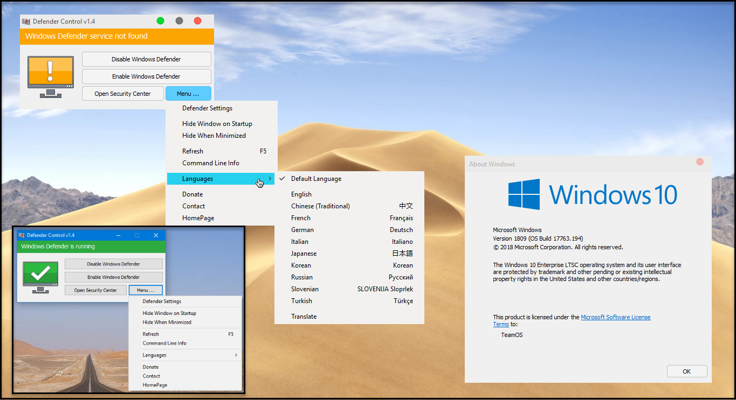Select Command Line Info in inset menu
736x400 pixels.
tap(185, 343)
